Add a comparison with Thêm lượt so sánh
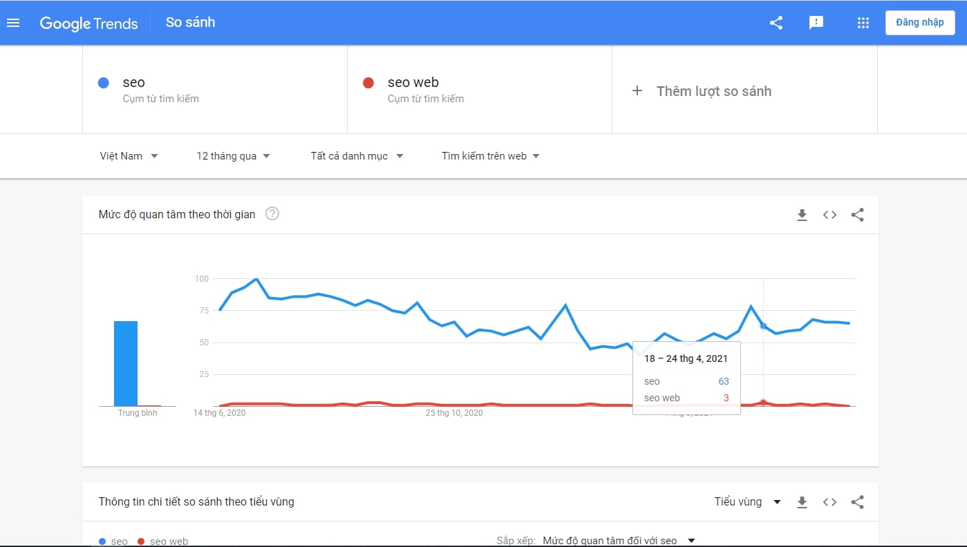 (x=702, y=91)
